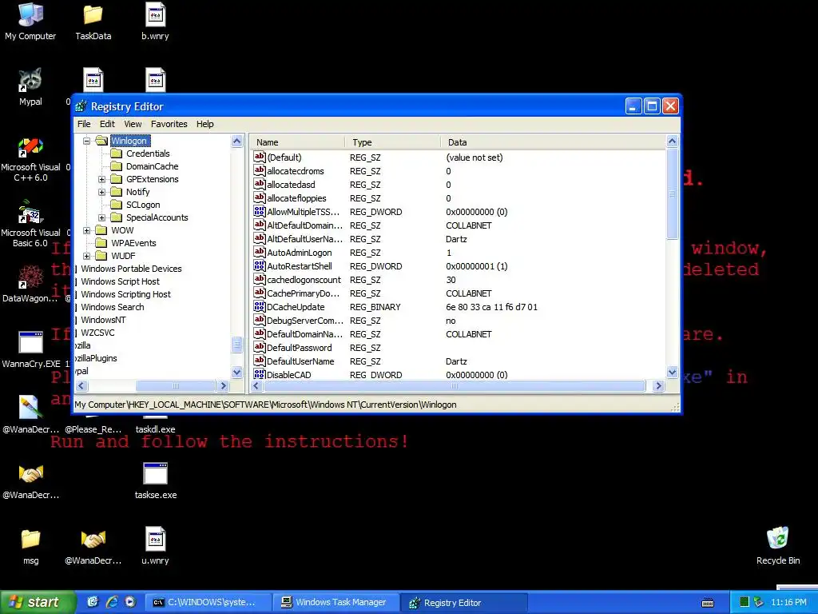The width and height of the screenshot is (818, 614).
Task: Select the DataWagon desktop shortcut
Action: pyautogui.click(x=30, y=284)
